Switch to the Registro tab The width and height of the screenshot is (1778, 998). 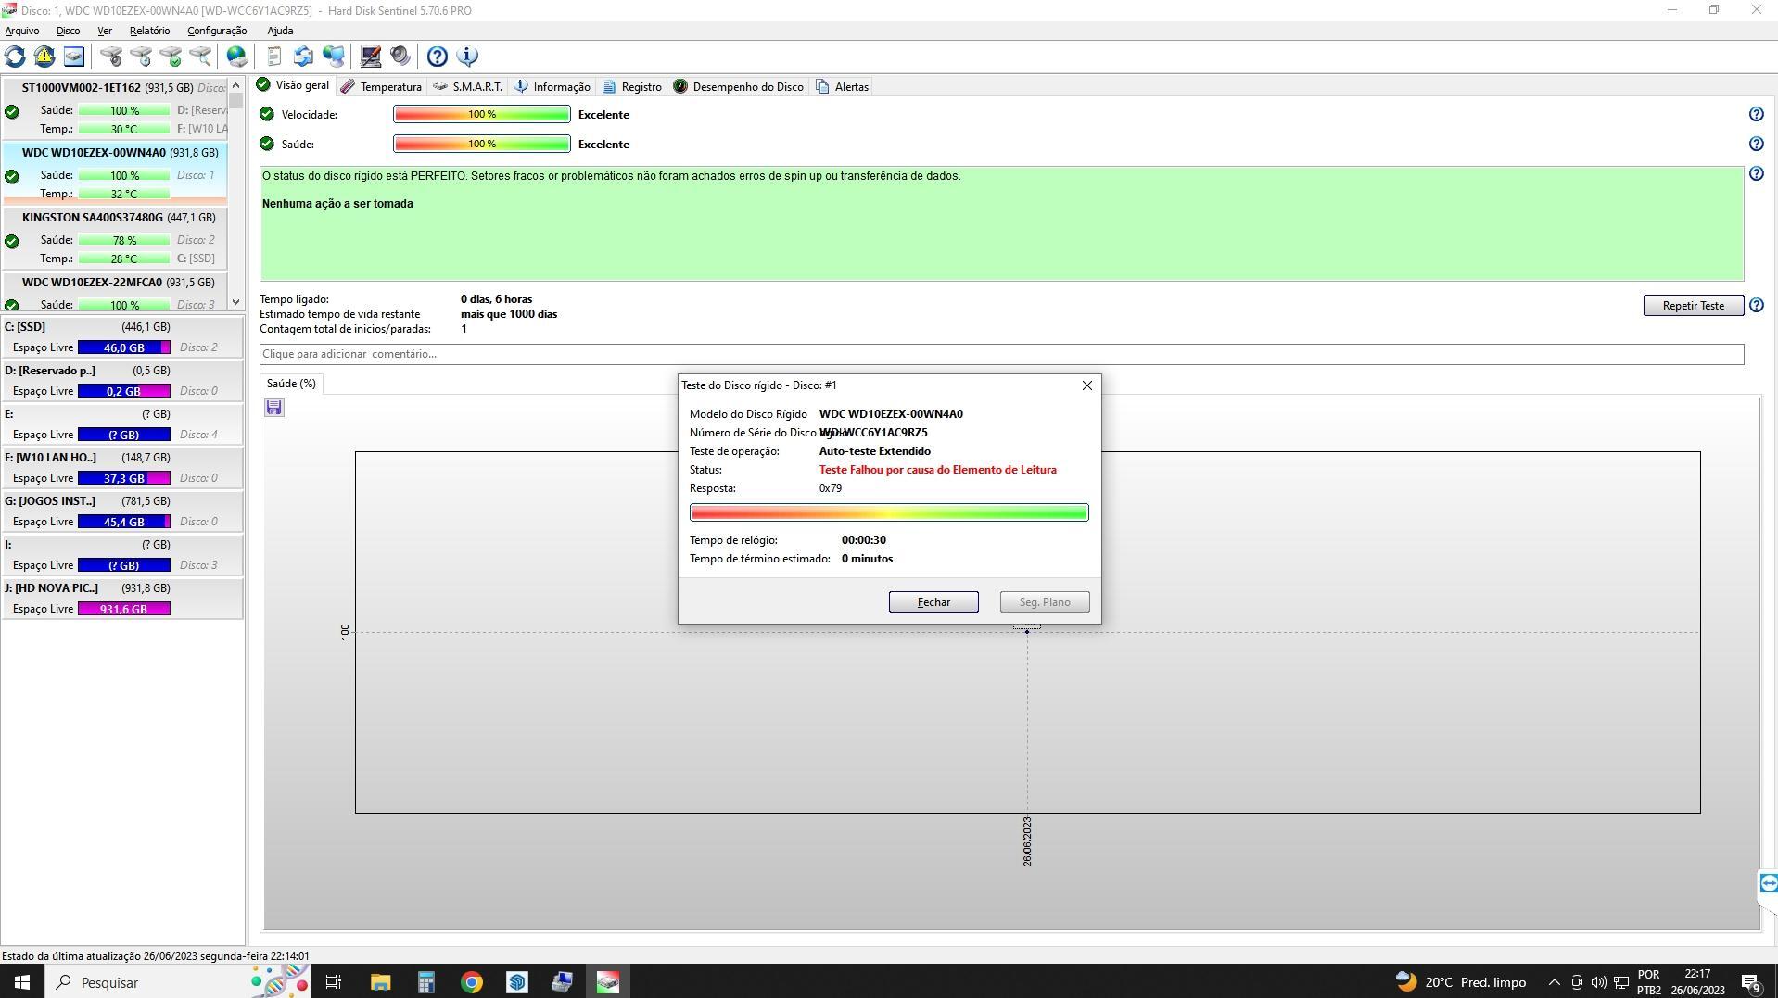(632, 87)
